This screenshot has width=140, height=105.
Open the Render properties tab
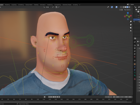click(135, 45)
